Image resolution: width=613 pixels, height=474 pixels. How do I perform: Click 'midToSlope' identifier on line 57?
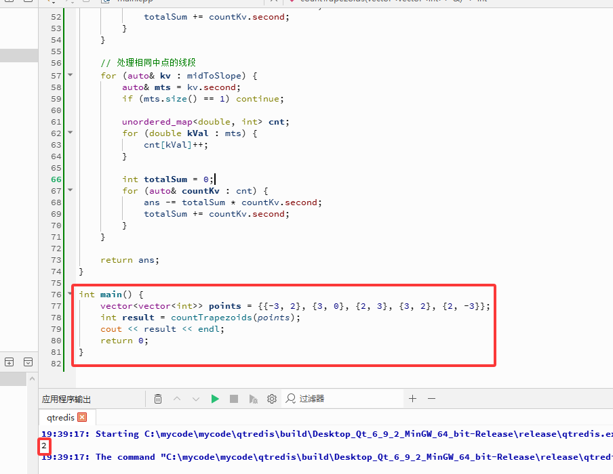coord(214,75)
